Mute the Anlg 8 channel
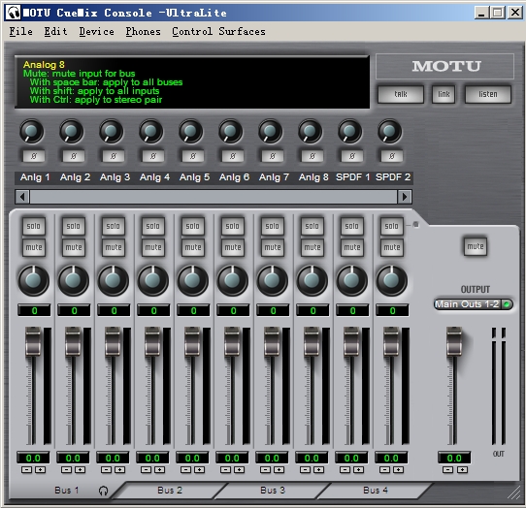The height and width of the screenshot is (508, 526). tap(312, 247)
